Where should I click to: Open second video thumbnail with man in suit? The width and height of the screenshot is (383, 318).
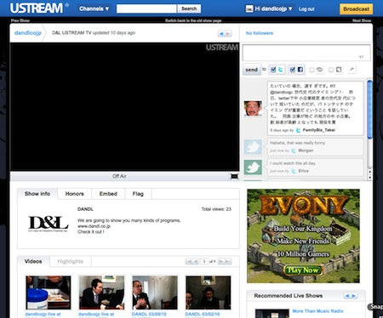coord(101,292)
